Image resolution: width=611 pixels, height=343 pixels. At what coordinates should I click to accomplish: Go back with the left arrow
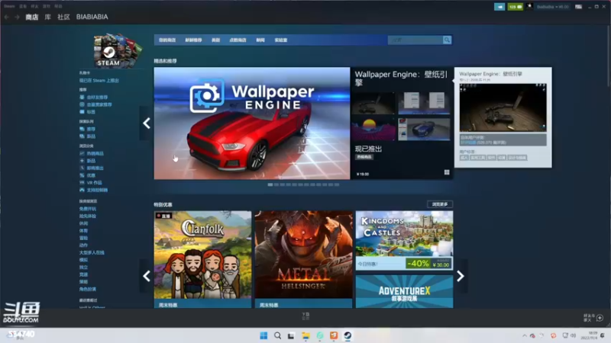7,17
